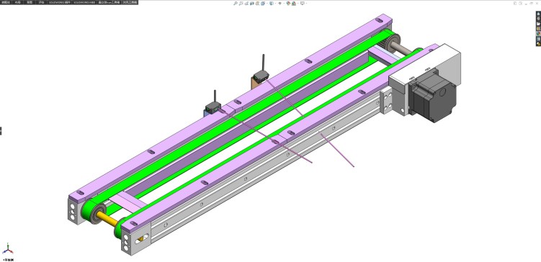This screenshot has height=262, width=541.
Task: Click the 等轴测 view label
Action: (8, 260)
